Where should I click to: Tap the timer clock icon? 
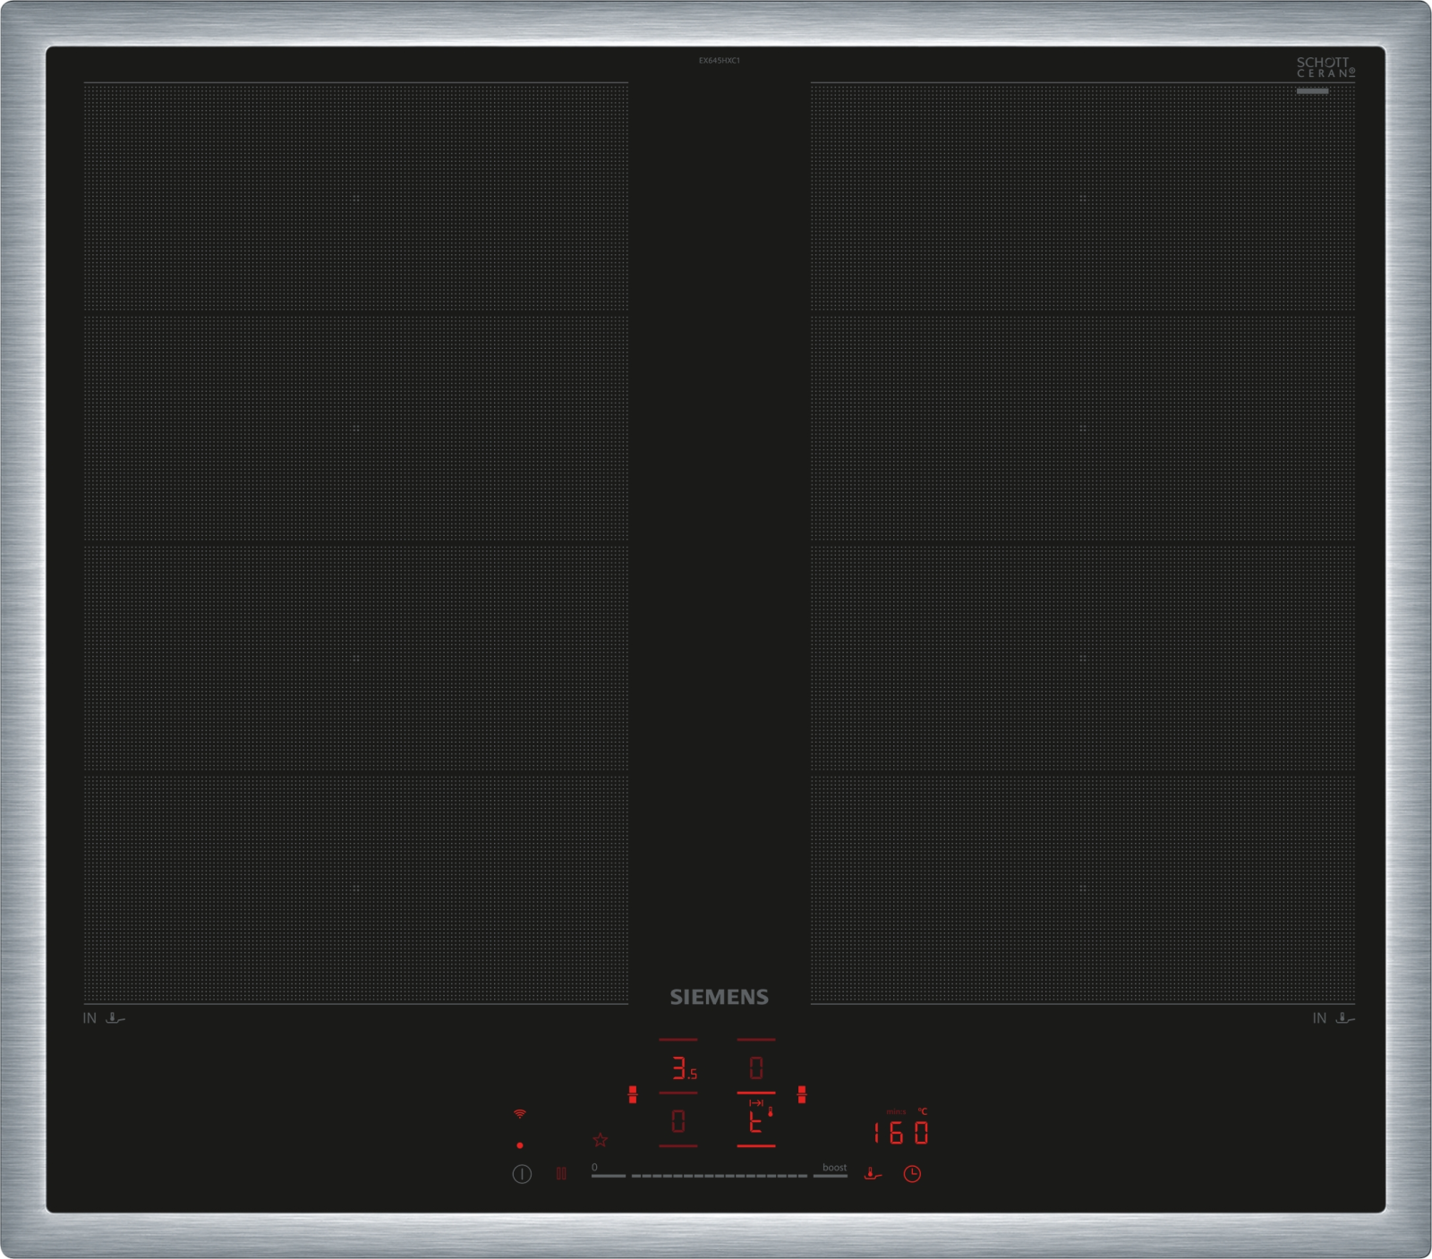tap(912, 1174)
